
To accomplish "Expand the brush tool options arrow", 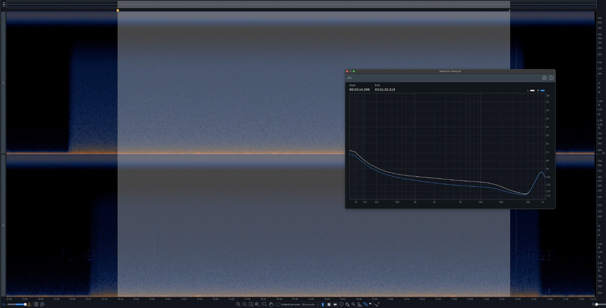I will [x=370, y=304].
